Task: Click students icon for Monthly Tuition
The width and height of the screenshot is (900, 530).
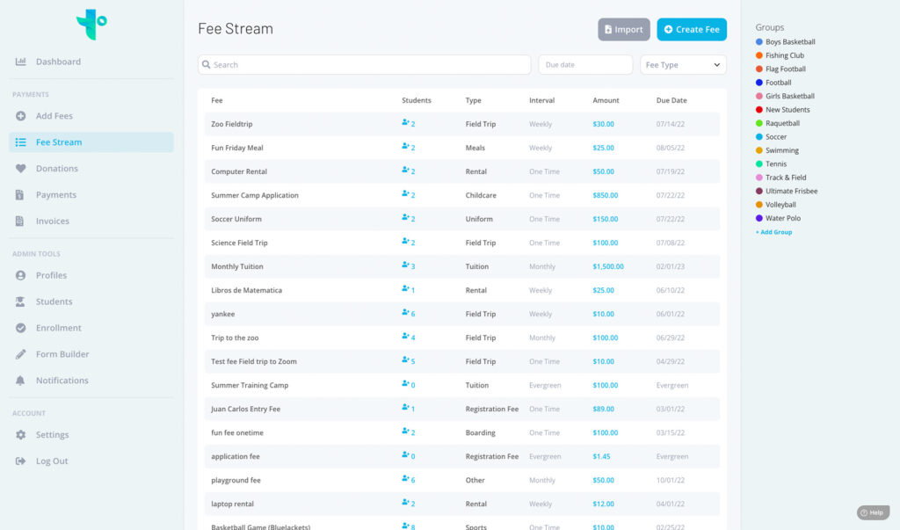Action: pyautogui.click(x=405, y=265)
